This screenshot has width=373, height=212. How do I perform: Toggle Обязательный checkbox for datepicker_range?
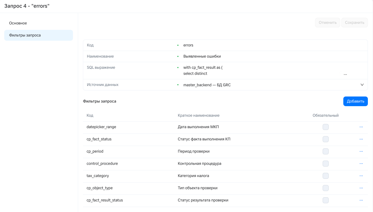pyautogui.click(x=326, y=127)
